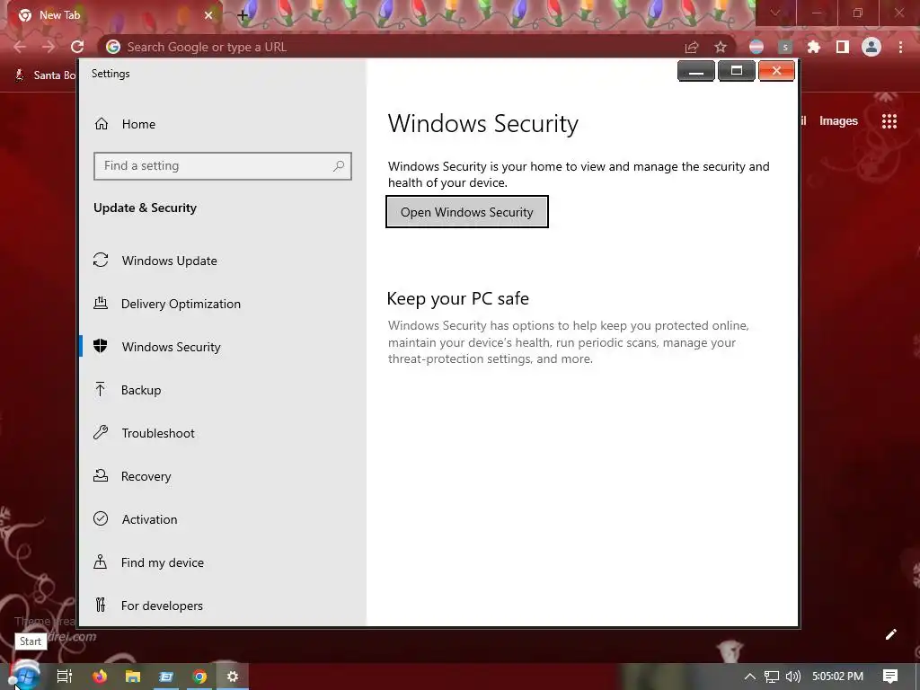Toggle the Chrome side panel icon
Screen dimensions: 920x690
click(x=843, y=47)
